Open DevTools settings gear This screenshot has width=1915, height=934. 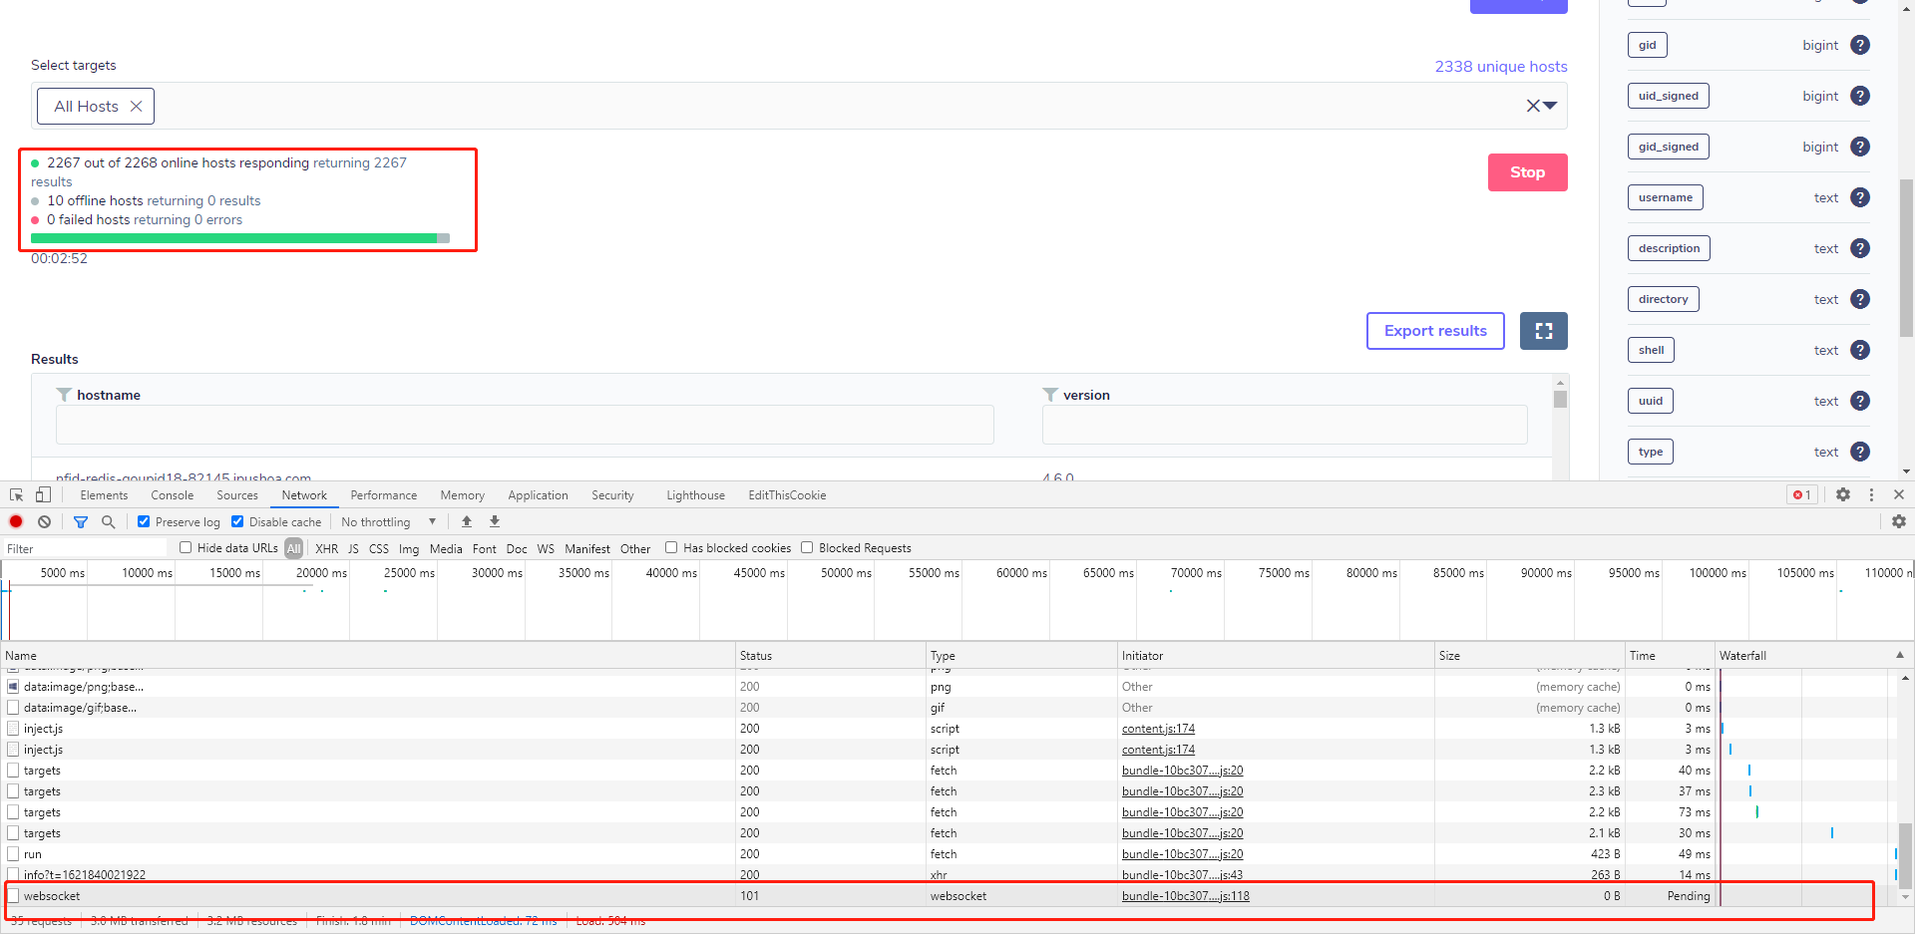click(x=1843, y=494)
